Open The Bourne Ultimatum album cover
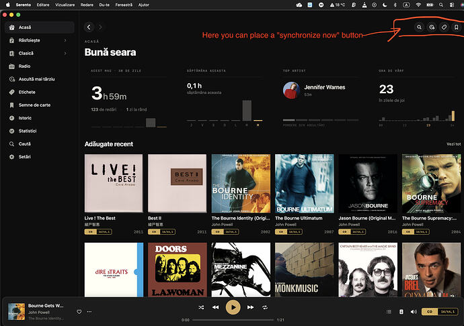The image size is (464, 326). [305, 183]
